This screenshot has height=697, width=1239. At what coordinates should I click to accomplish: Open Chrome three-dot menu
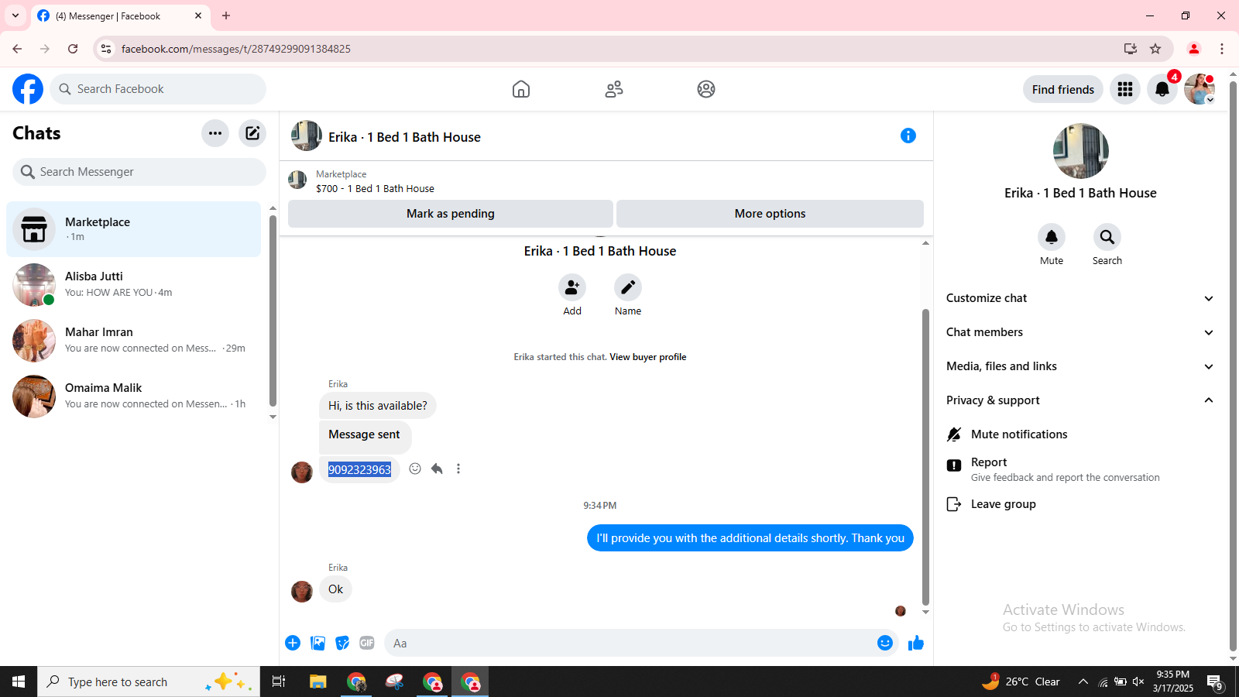[1222, 49]
